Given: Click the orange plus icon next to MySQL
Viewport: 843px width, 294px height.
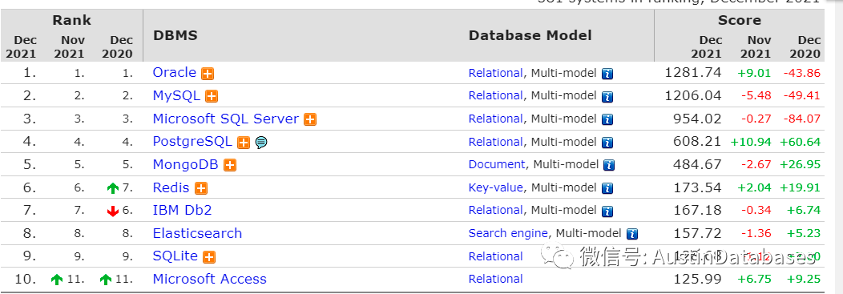Looking at the screenshot, I should [x=212, y=97].
